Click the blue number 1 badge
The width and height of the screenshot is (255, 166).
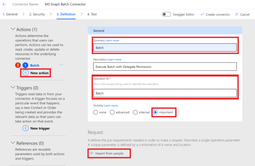25,65
